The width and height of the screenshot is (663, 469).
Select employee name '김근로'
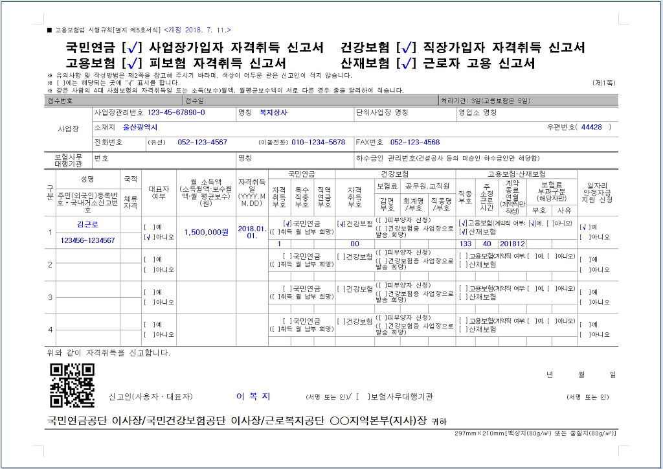[x=88, y=225]
